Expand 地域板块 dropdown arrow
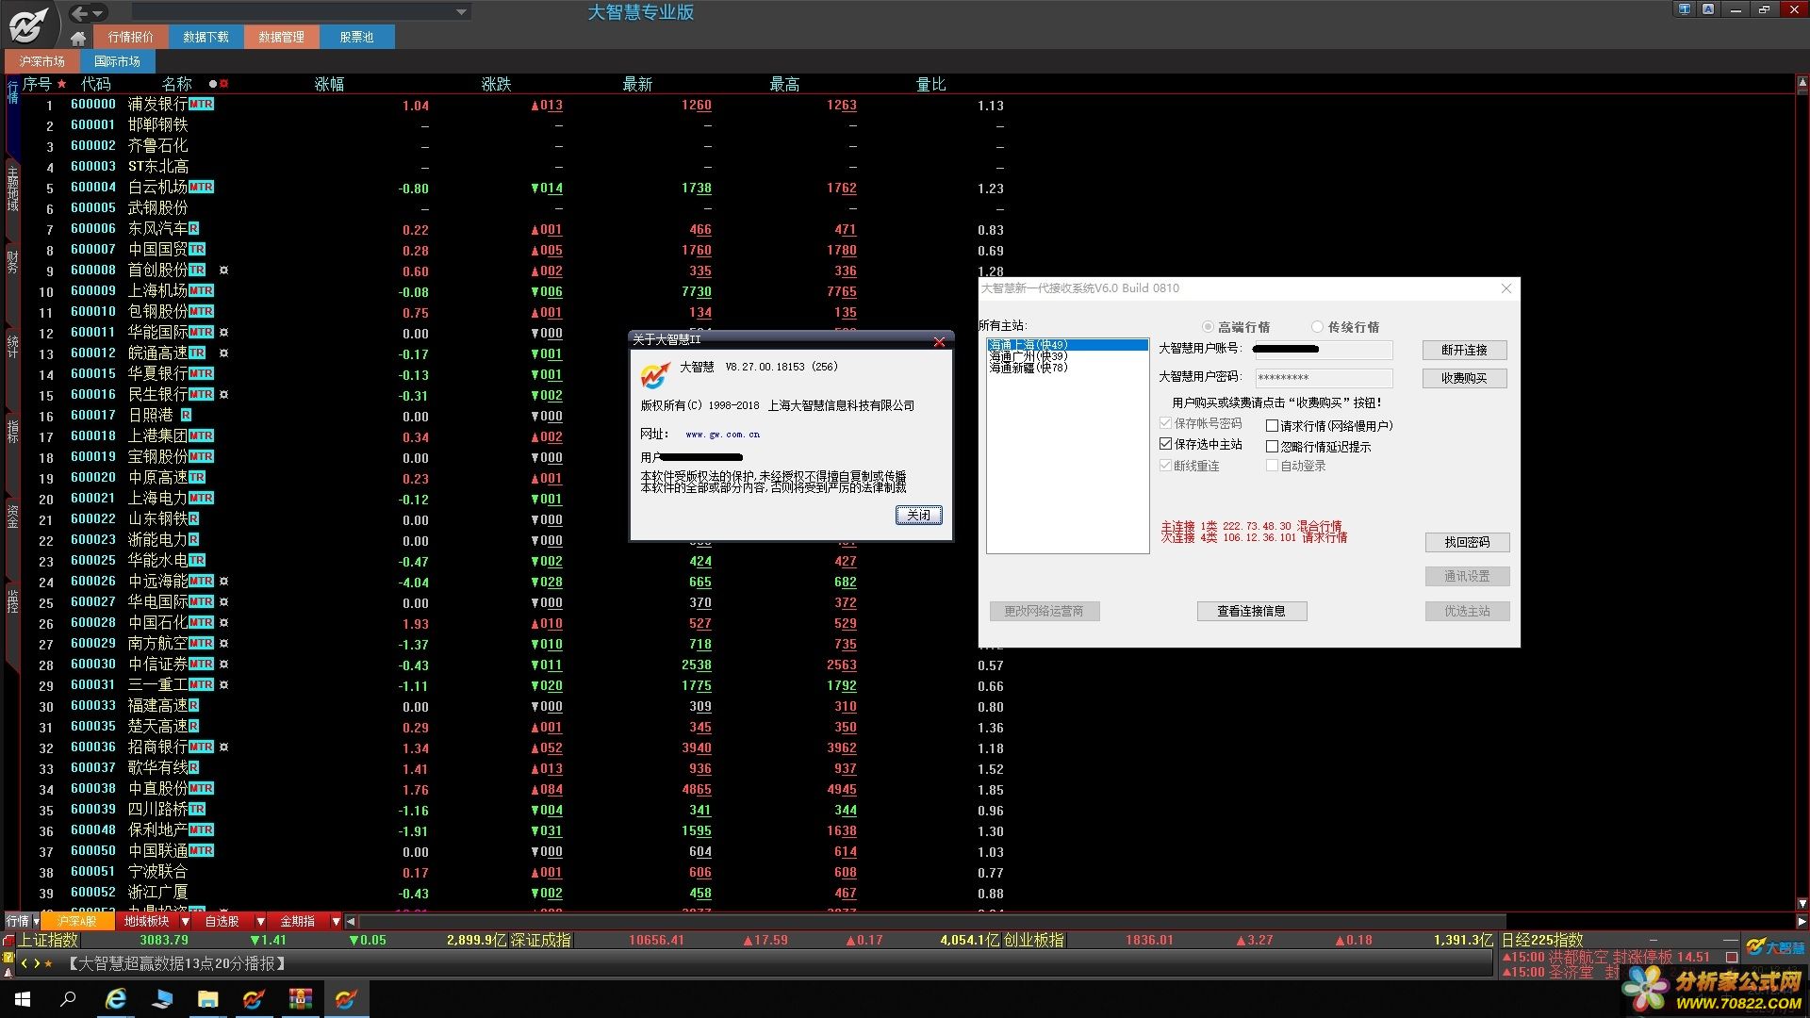 (x=186, y=922)
